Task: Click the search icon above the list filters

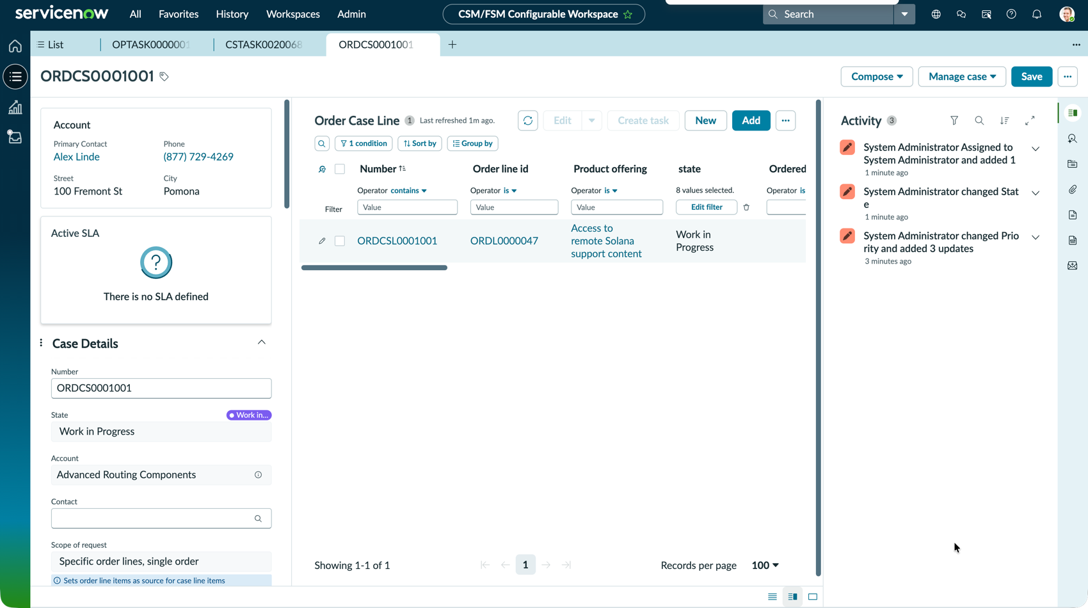Action: coord(322,143)
